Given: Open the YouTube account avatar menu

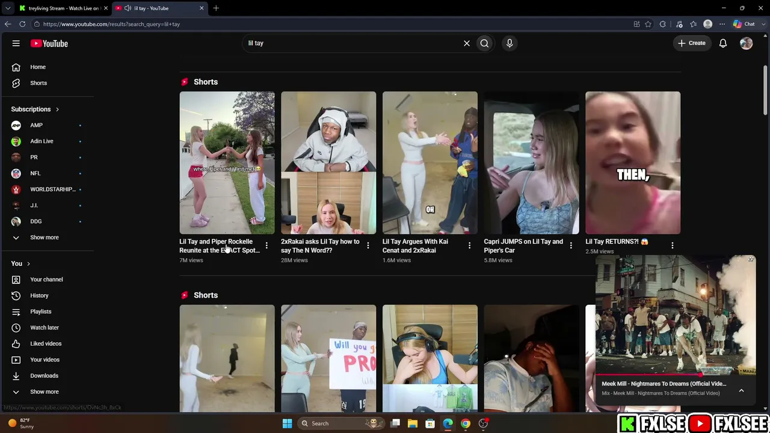Looking at the screenshot, I should pos(746,43).
